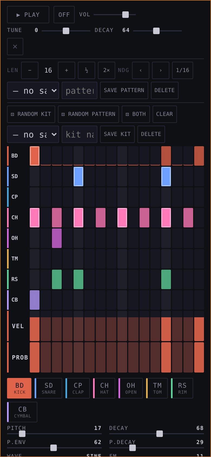Viewport: 211px width, 457px height.
Task: Toggle RS step 13
Action: [x=166, y=279]
